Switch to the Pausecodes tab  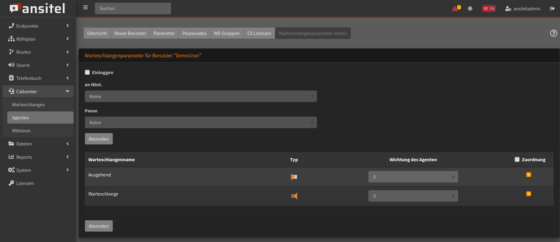click(x=194, y=33)
